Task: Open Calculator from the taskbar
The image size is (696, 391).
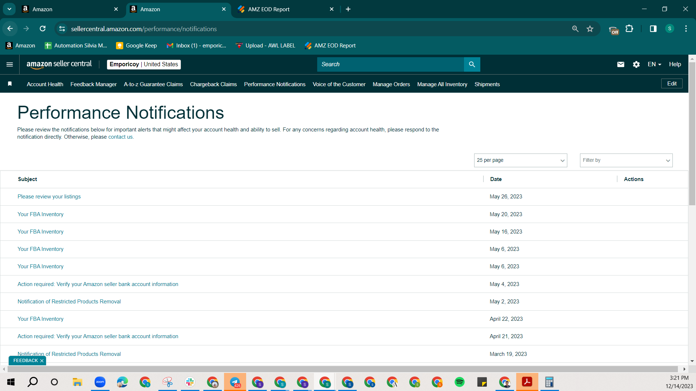Action: click(550, 382)
